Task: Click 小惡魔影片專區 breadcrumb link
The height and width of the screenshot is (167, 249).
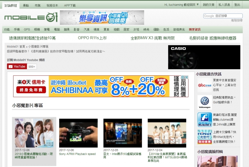Action: 38,47
